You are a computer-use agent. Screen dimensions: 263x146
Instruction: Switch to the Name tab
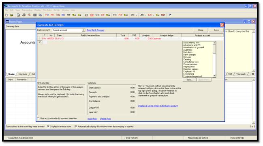pyautogui.click(x=11, y=74)
